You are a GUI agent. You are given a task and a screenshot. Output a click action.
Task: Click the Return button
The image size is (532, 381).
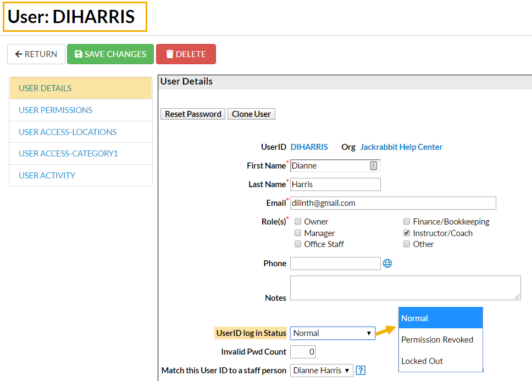(36, 54)
